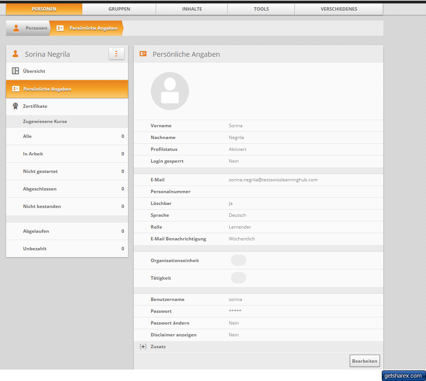Viewport: 426px width, 381px height.
Task: Click the profile avatar placeholder image
Action: 170,91
